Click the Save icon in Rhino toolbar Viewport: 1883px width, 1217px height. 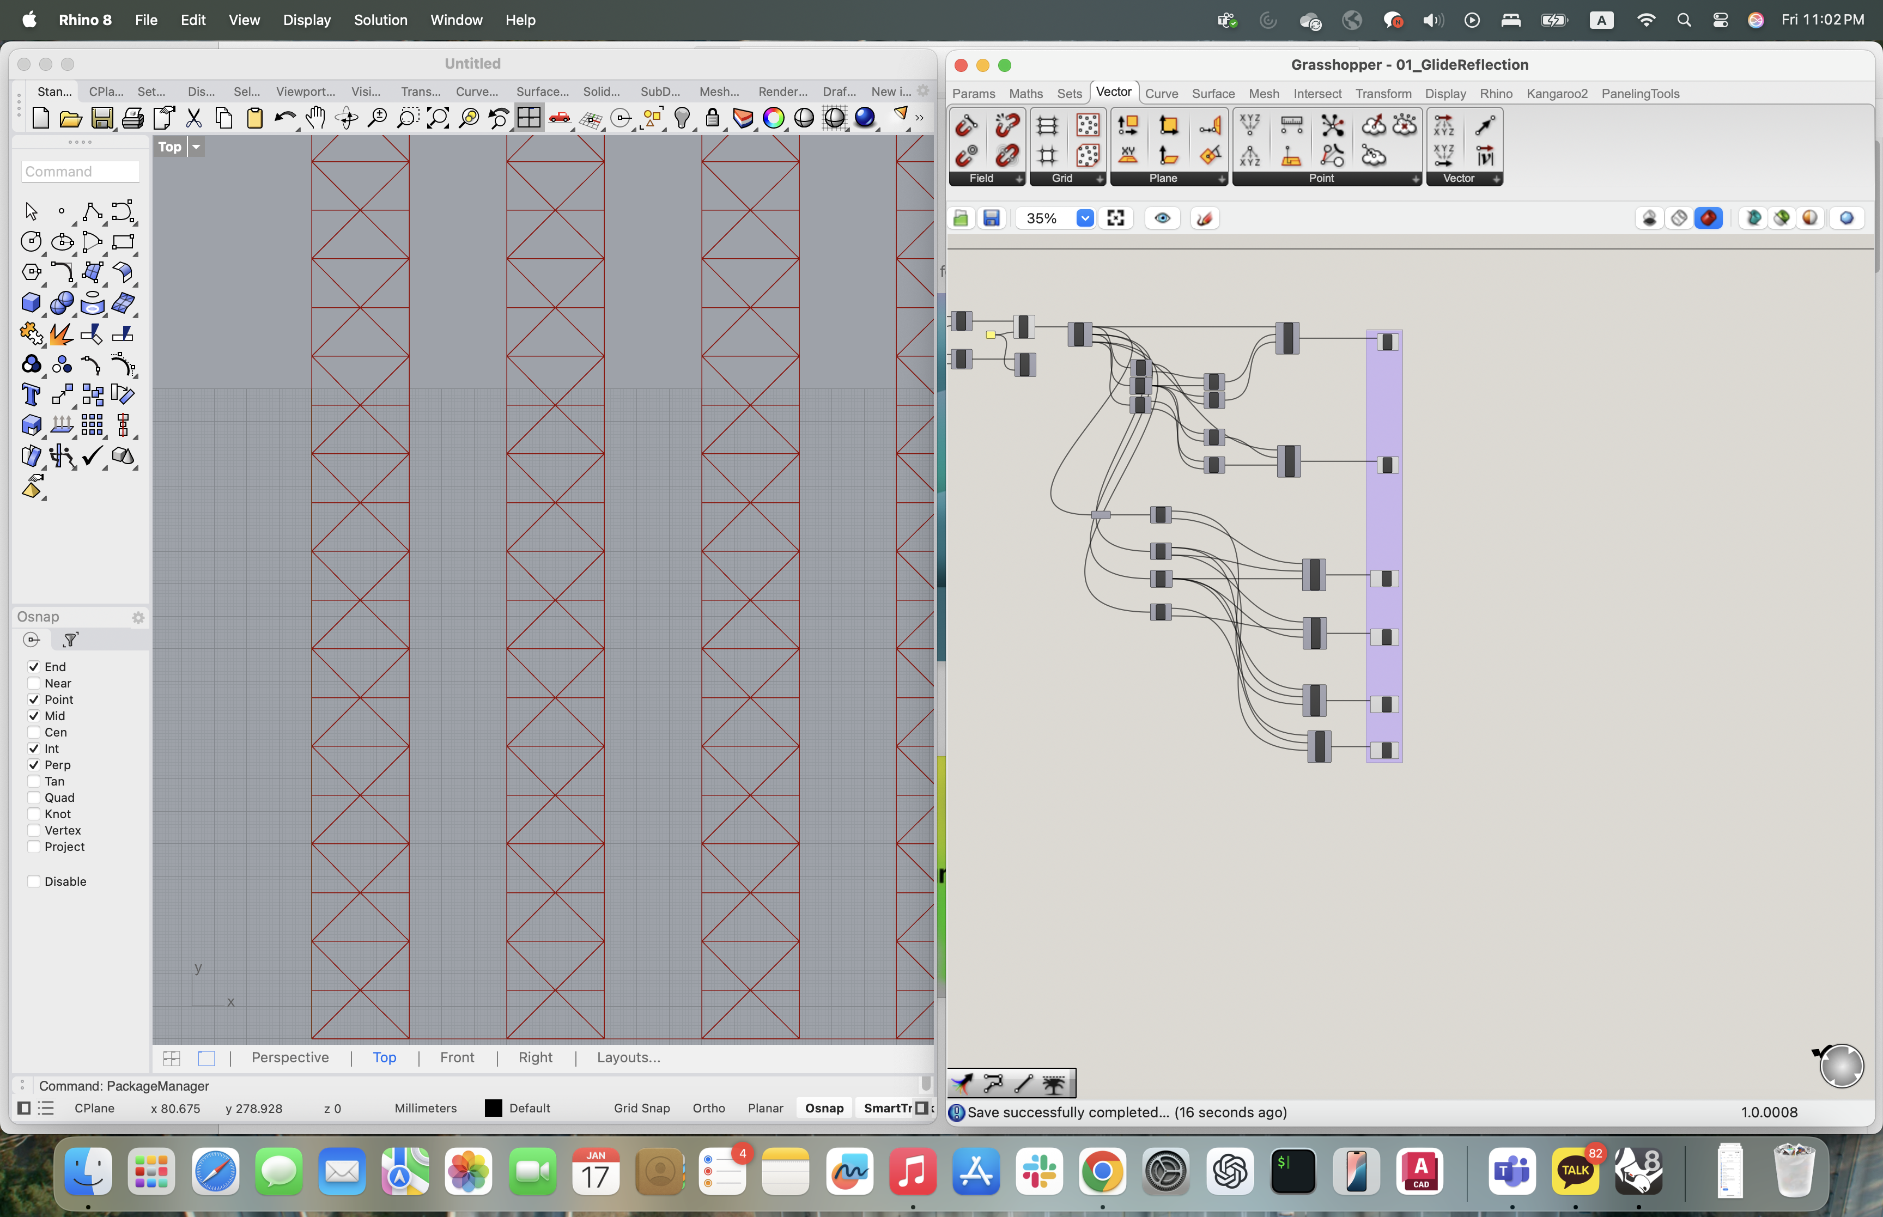pos(102,119)
